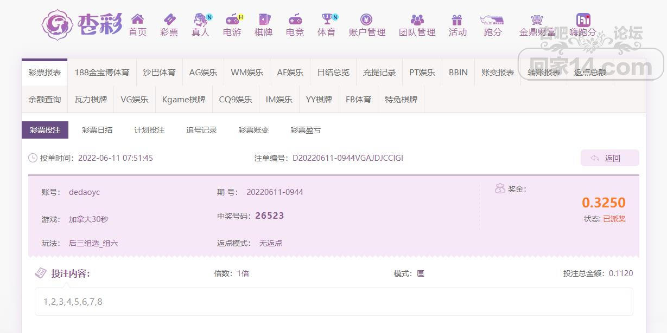667x333 pixels.
Task: Switch to the Kgame棋牌 tab
Action: tap(184, 100)
